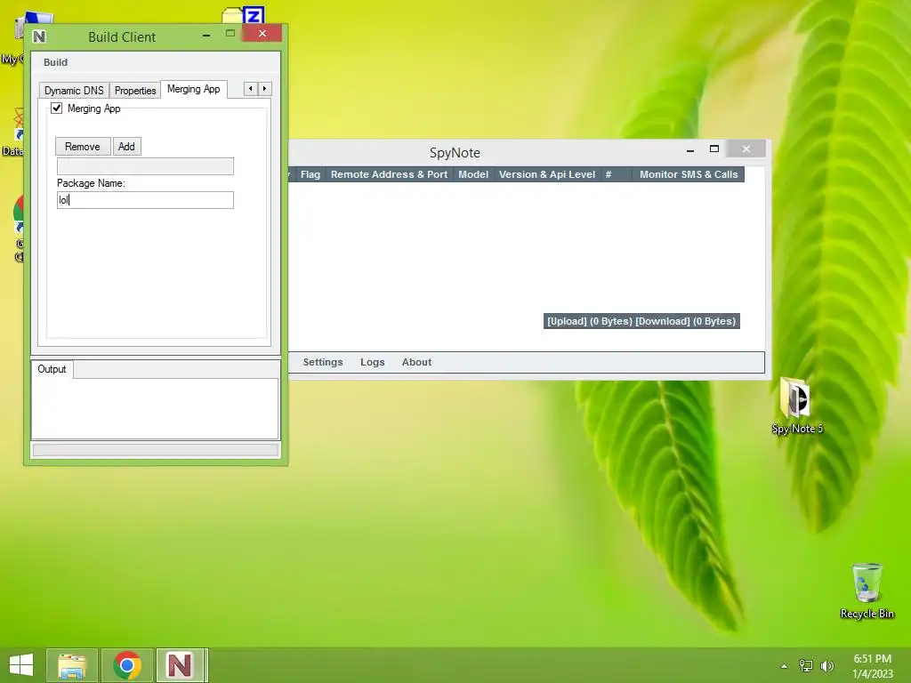Click the volume speaker tray icon

pyautogui.click(x=826, y=666)
